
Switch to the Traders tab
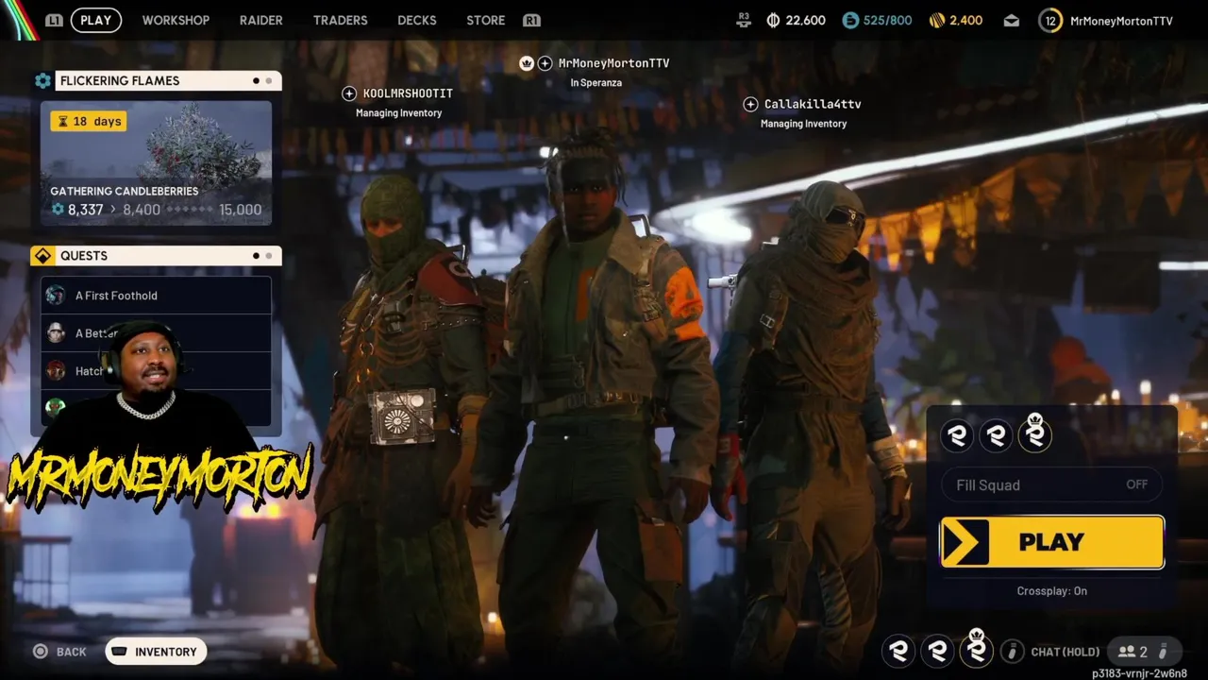coord(341,20)
